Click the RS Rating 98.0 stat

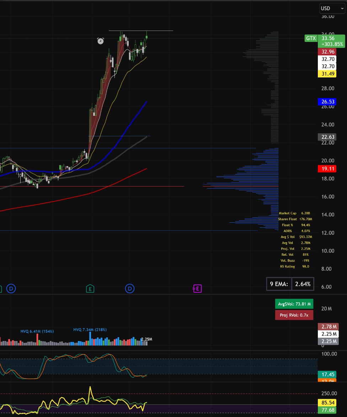pyautogui.click(x=295, y=266)
